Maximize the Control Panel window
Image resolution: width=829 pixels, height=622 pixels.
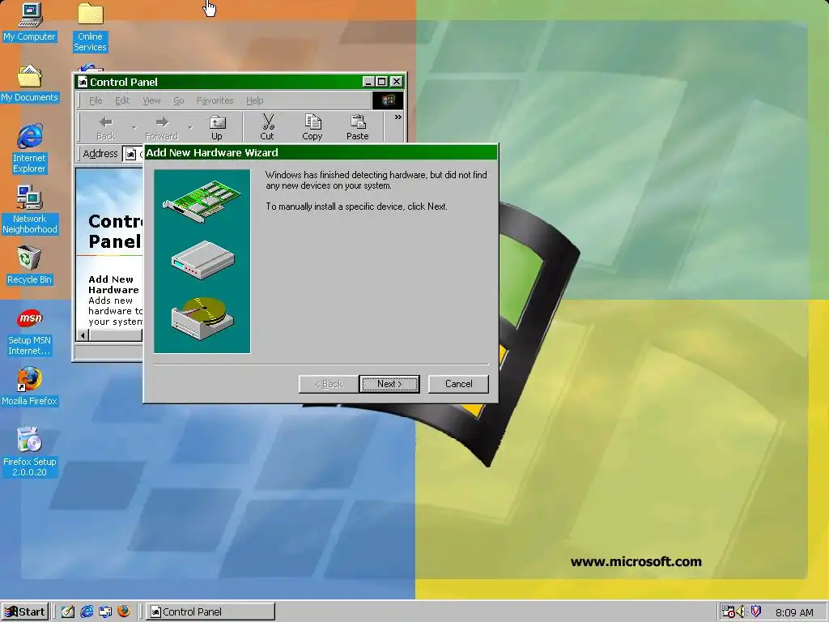coord(382,82)
